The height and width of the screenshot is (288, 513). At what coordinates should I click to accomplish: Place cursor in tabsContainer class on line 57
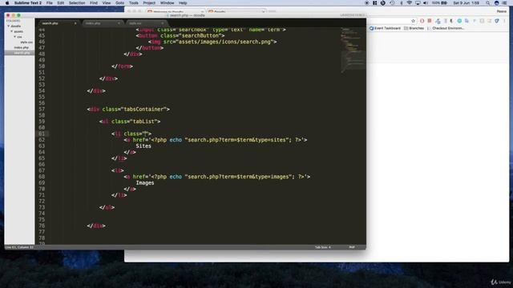coord(144,109)
